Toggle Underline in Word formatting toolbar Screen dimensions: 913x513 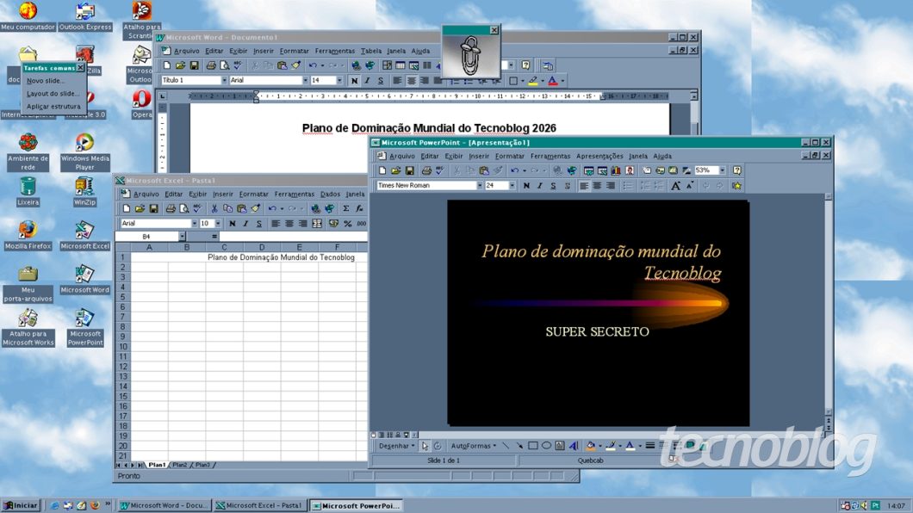pos(381,81)
